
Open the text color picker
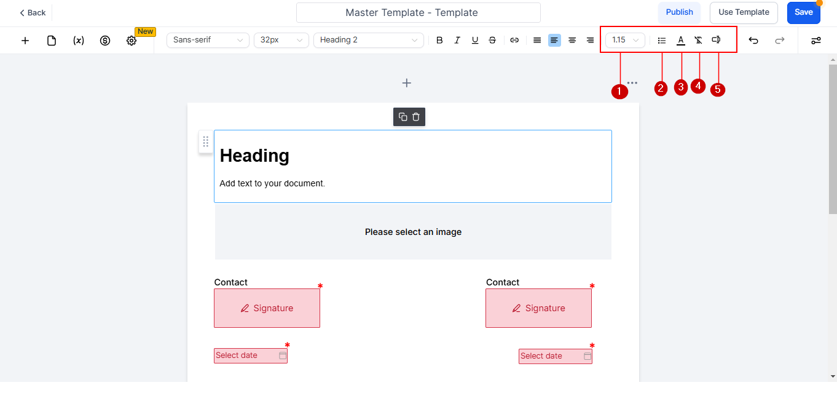click(681, 40)
